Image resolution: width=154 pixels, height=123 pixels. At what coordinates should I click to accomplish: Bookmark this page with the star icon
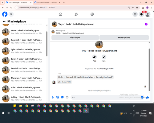tap(137, 8)
